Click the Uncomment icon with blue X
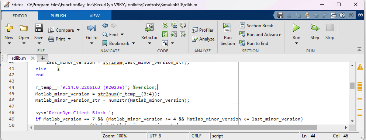 [174, 26]
